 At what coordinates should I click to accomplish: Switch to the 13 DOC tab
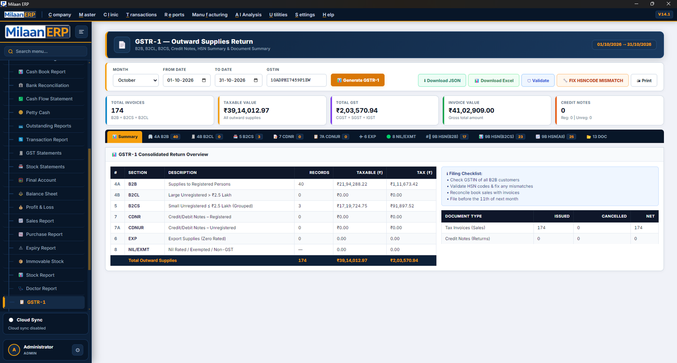point(597,137)
